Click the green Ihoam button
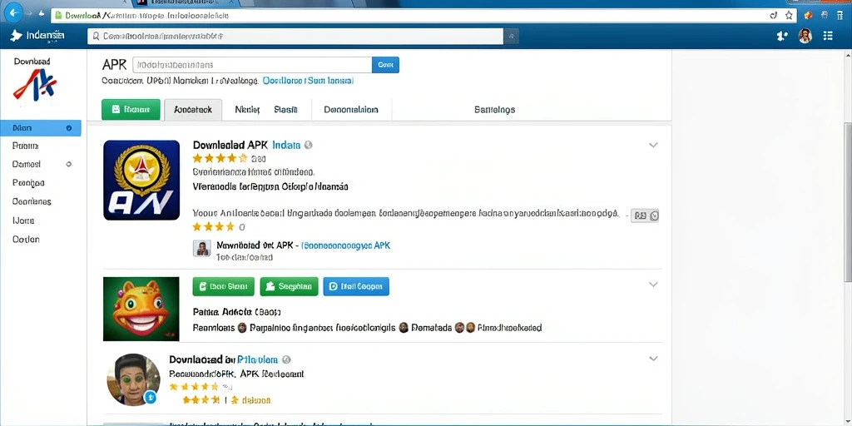Screen dimensions: 852x426 pos(131,109)
